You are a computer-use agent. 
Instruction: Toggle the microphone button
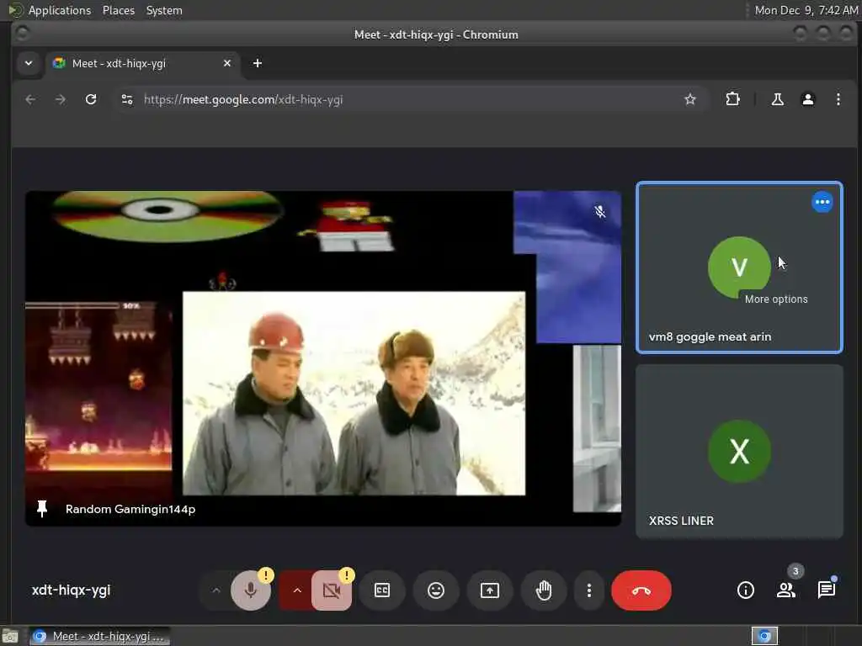[251, 590]
